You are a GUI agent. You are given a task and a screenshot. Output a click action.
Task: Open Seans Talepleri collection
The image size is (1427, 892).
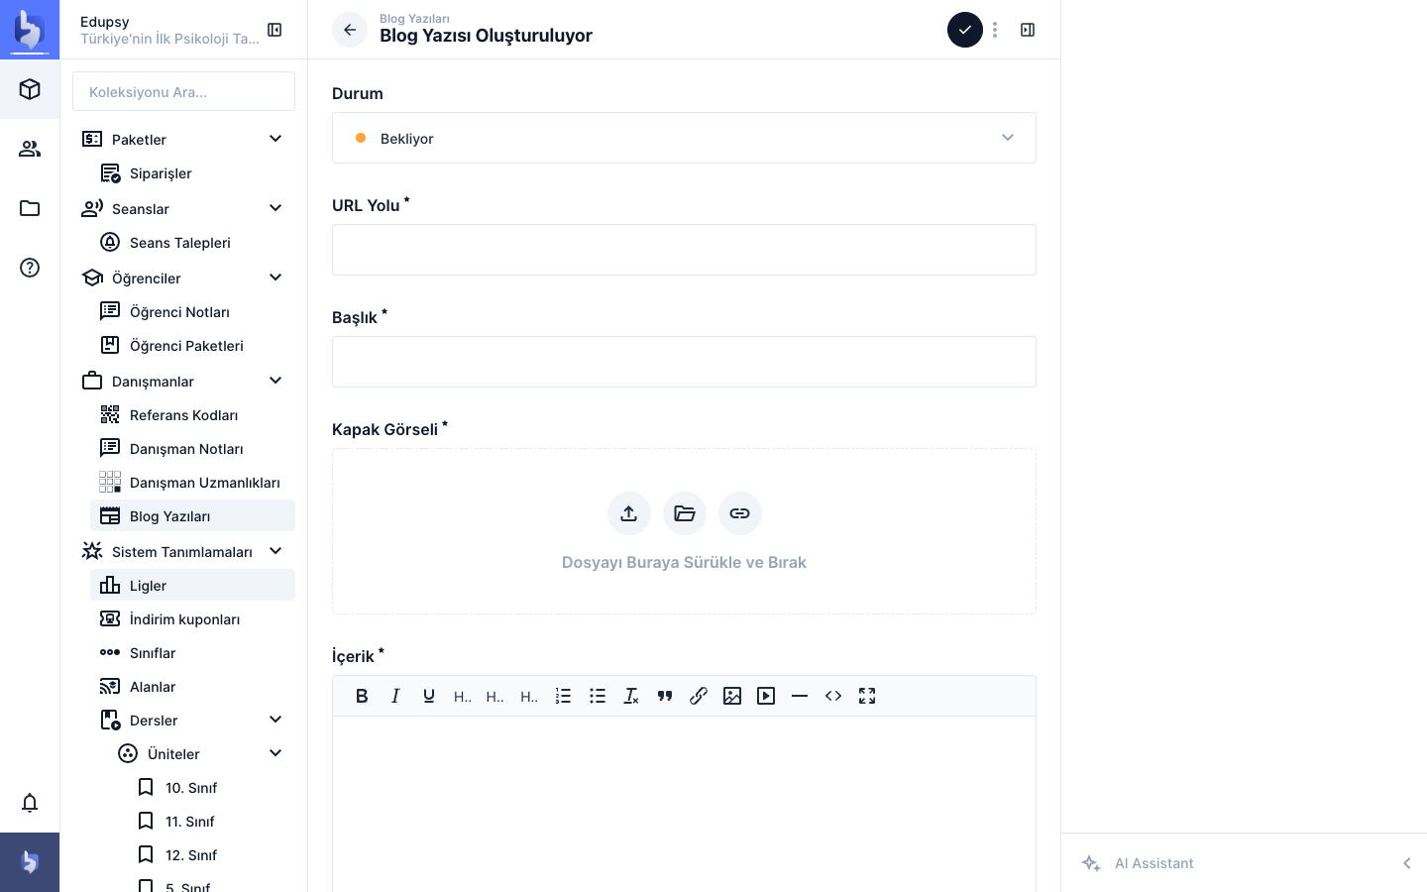192,243
